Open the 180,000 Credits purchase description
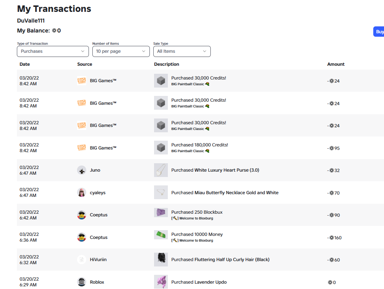The width and height of the screenshot is (384, 289). pyautogui.click(x=200, y=145)
